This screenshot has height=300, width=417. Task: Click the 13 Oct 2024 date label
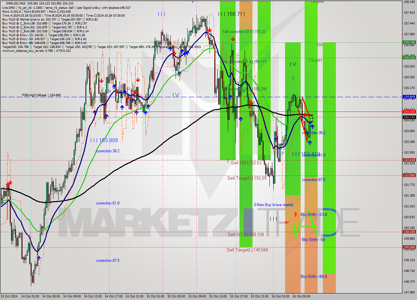point(9,296)
